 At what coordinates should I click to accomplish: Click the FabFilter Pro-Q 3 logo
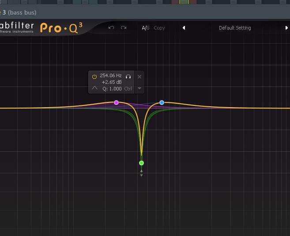click(x=61, y=28)
